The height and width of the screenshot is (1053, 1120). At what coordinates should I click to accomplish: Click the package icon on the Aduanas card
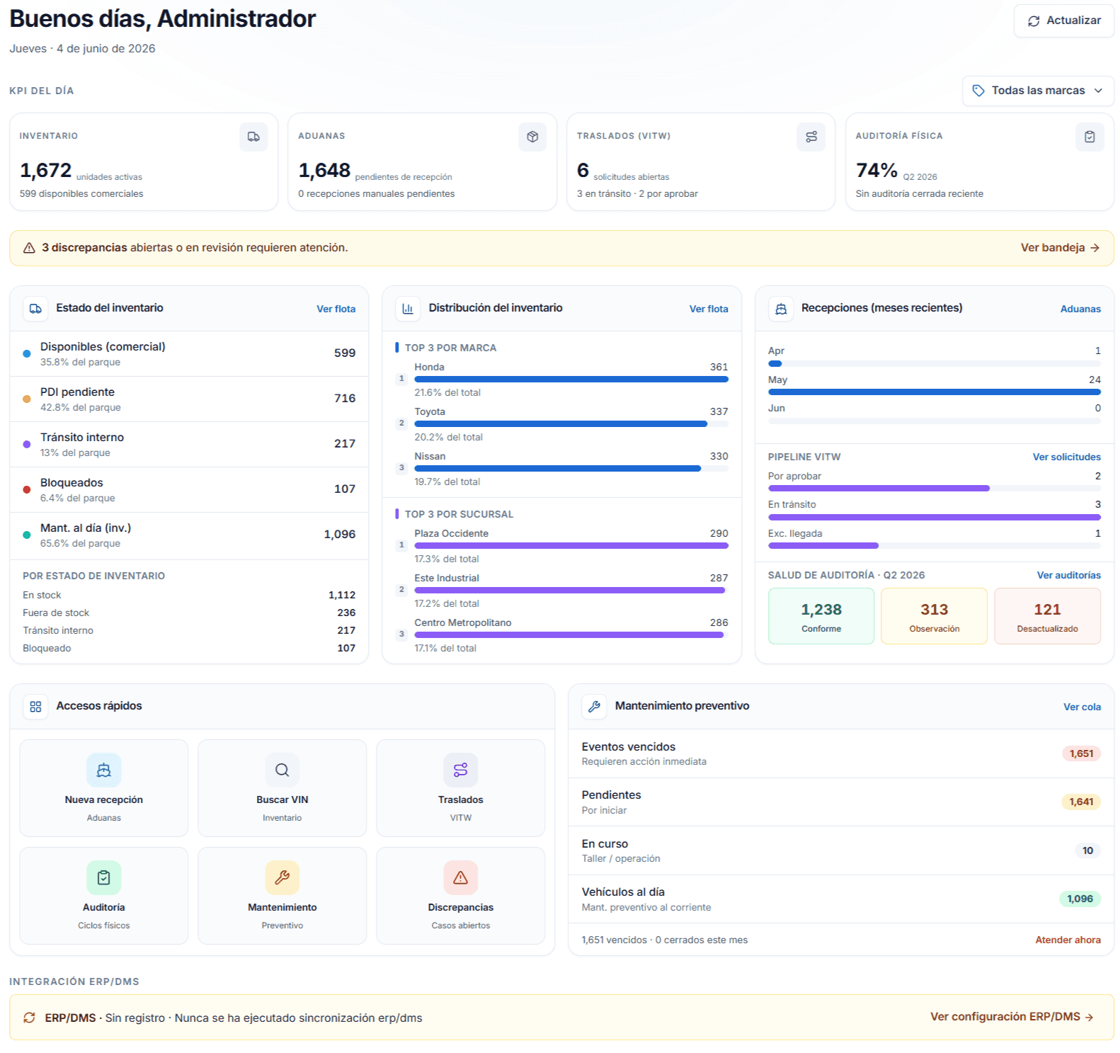click(532, 137)
